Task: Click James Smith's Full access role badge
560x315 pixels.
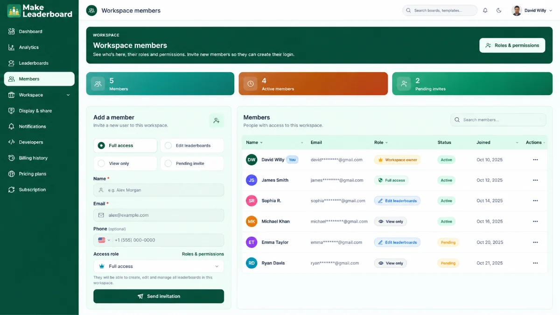Action: click(391, 180)
